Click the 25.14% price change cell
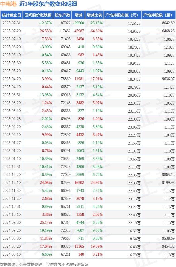Screen dimensions: 176x267 click(46, 222)
